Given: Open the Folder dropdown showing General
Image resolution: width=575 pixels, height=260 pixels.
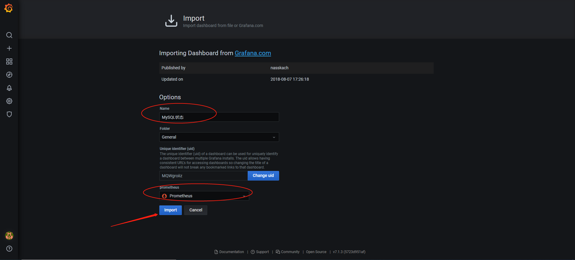Looking at the screenshot, I should coord(219,137).
